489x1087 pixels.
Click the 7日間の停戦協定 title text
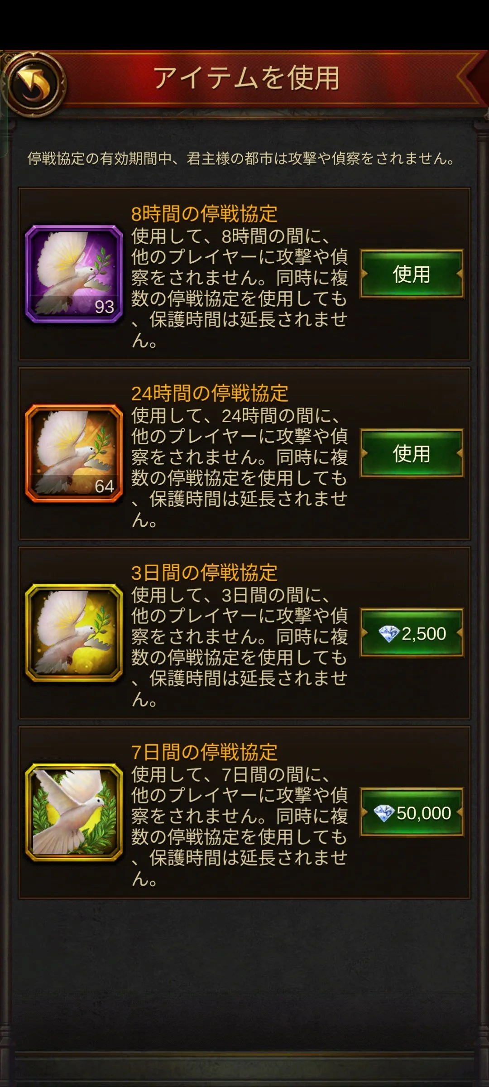point(204,752)
